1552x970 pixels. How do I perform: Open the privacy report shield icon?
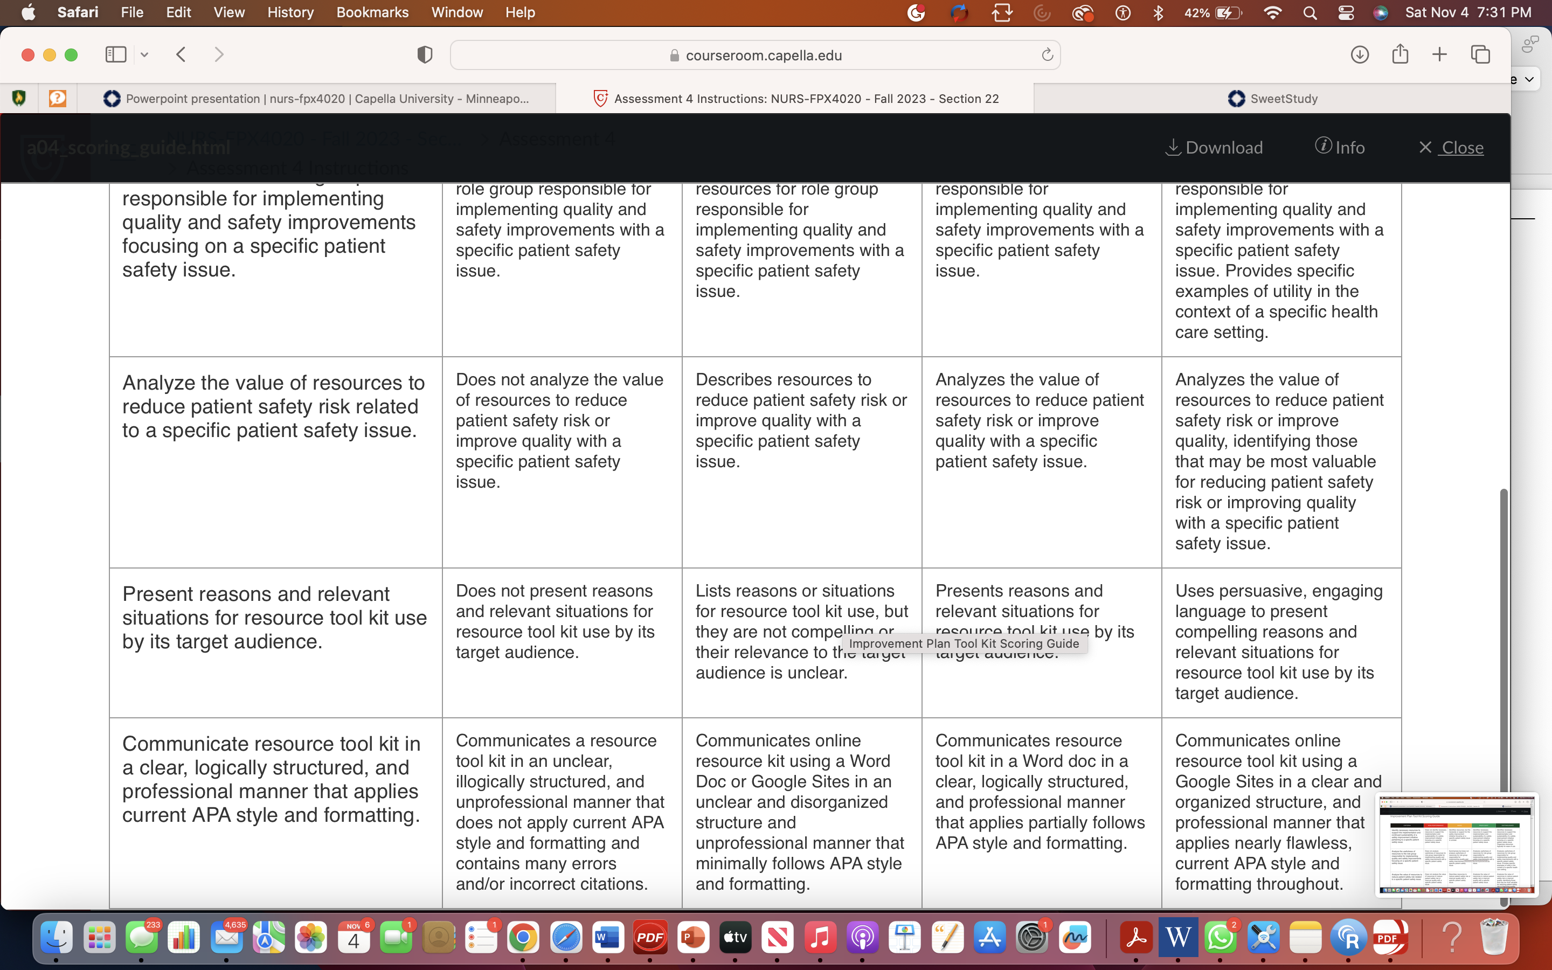pos(425,54)
